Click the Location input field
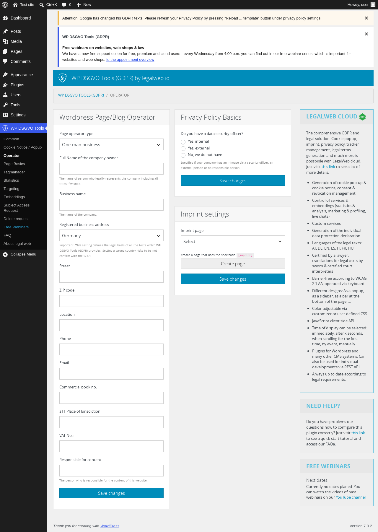Screen dimensions: 378x532 point(111,325)
